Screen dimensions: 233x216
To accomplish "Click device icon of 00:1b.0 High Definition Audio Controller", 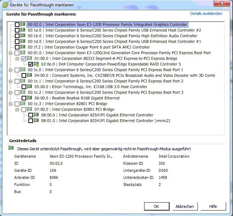I will click(23, 35).
